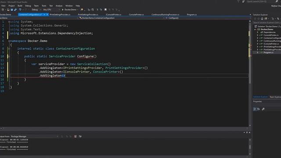The height and width of the screenshot is (158, 281).
Task: Collapse the namespace Docker.Demo code region
Action: [x=9, y=41]
